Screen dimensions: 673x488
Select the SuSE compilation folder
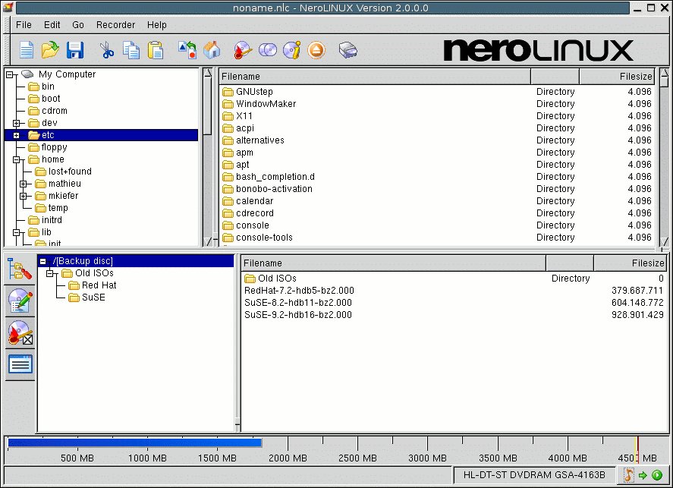[93, 298]
